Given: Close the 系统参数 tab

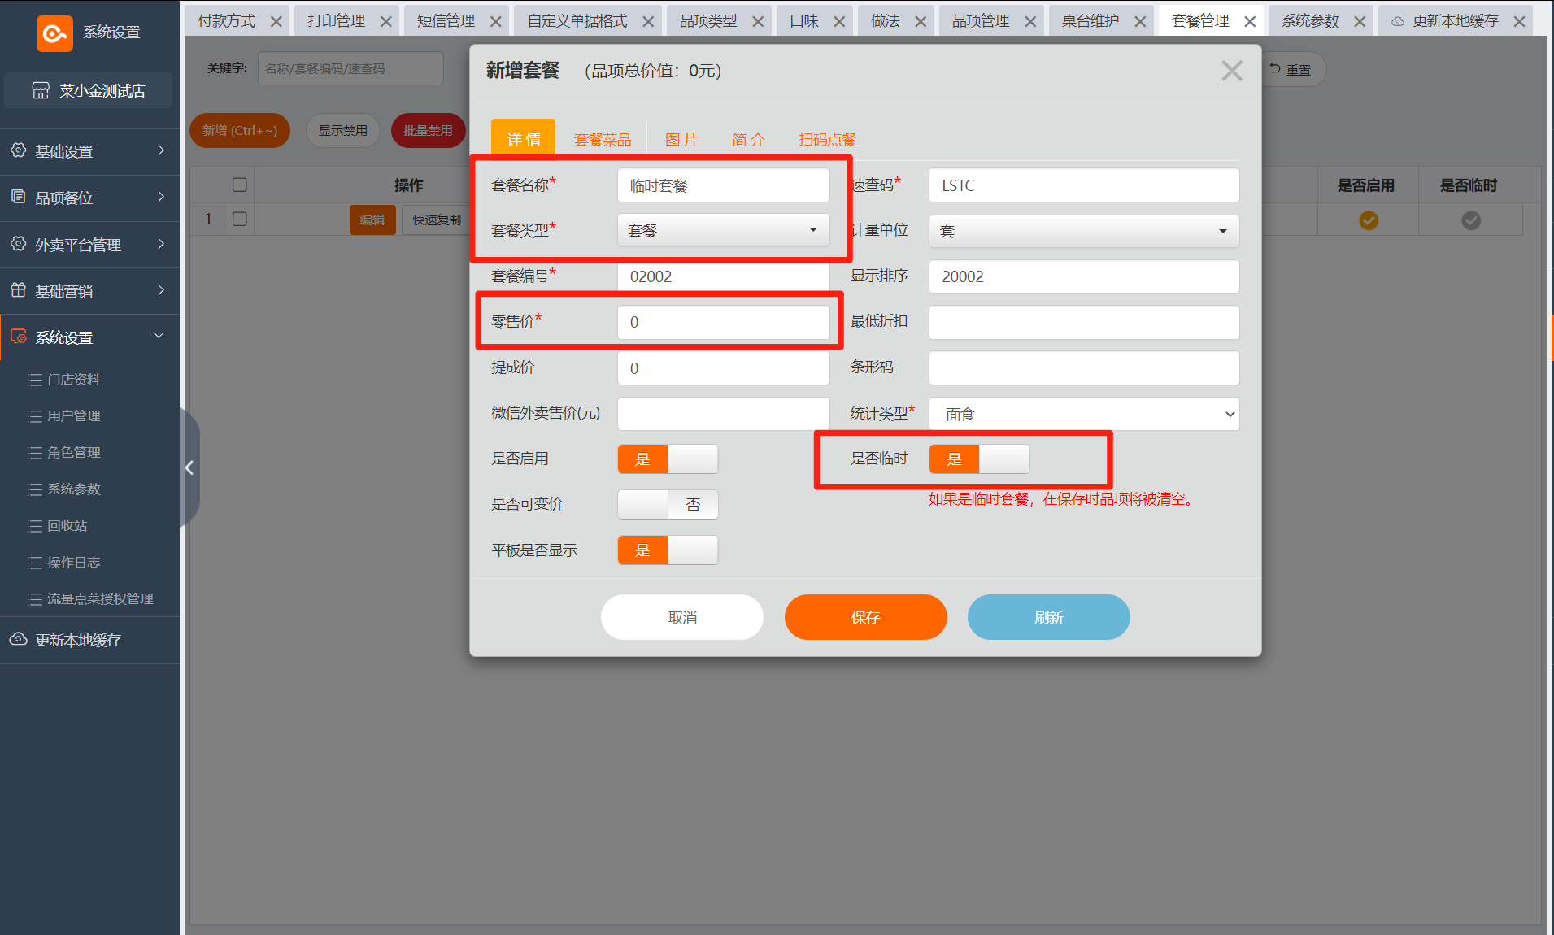Looking at the screenshot, I should point(1360,21).
